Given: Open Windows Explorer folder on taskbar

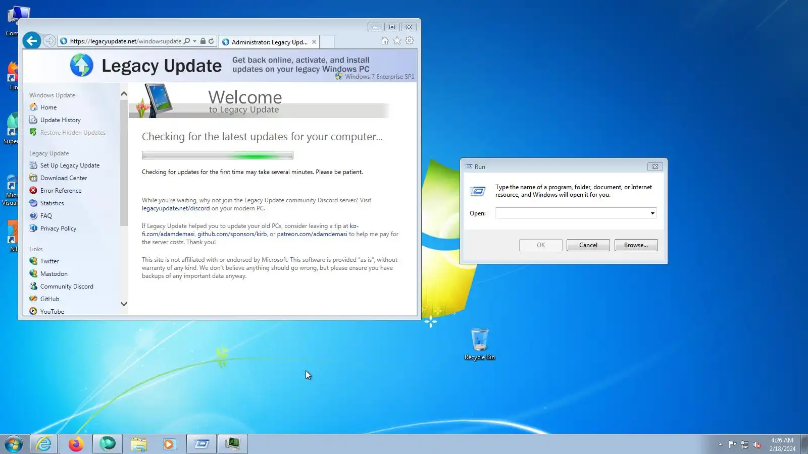Looking at the screenshot, I should (x=139, y=444).
